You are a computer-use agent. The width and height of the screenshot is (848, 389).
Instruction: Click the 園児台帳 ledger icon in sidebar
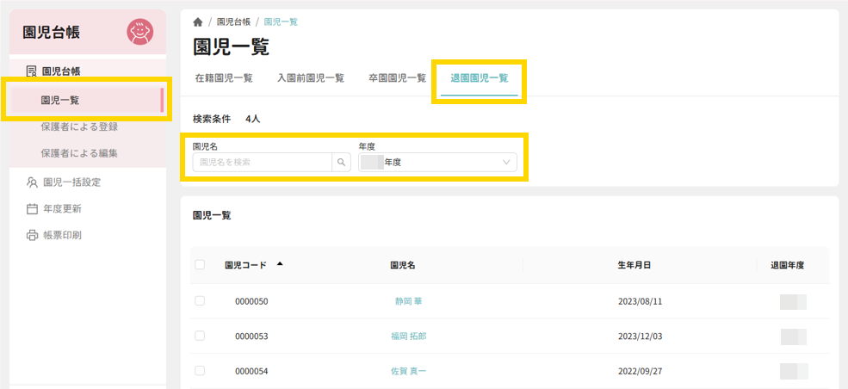coord(32,71)
